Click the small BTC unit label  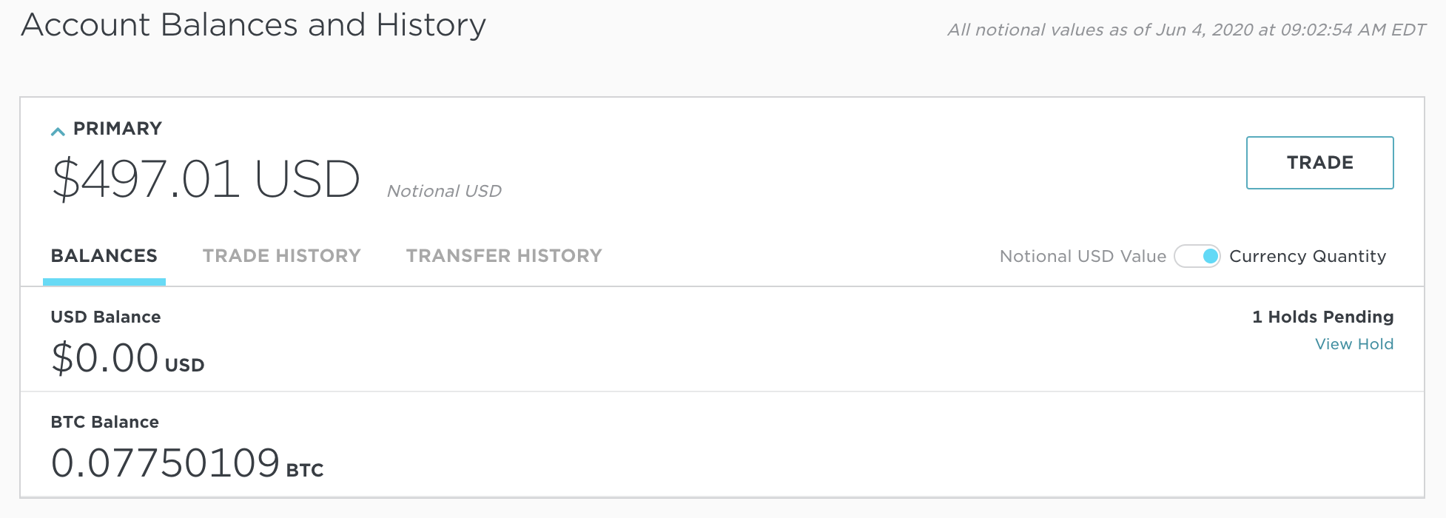305,470
